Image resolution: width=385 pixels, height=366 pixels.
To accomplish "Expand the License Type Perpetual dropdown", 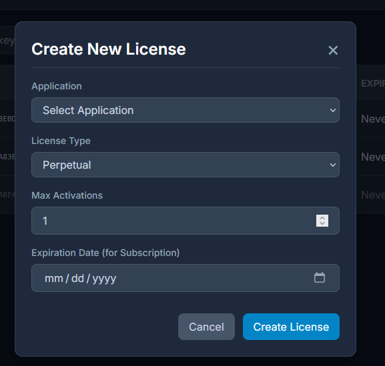I will pyautogui.click(x=185, y=165).
